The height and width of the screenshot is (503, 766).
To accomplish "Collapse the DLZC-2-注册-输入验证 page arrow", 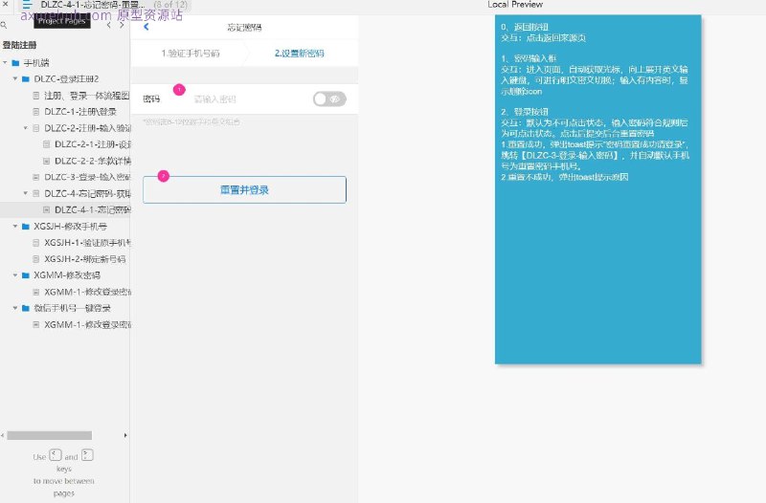I will tap(26, 128).
